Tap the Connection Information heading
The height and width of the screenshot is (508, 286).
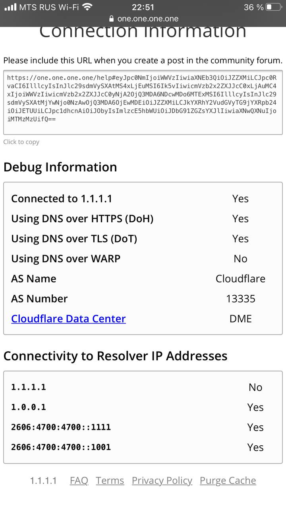(143, 32)
